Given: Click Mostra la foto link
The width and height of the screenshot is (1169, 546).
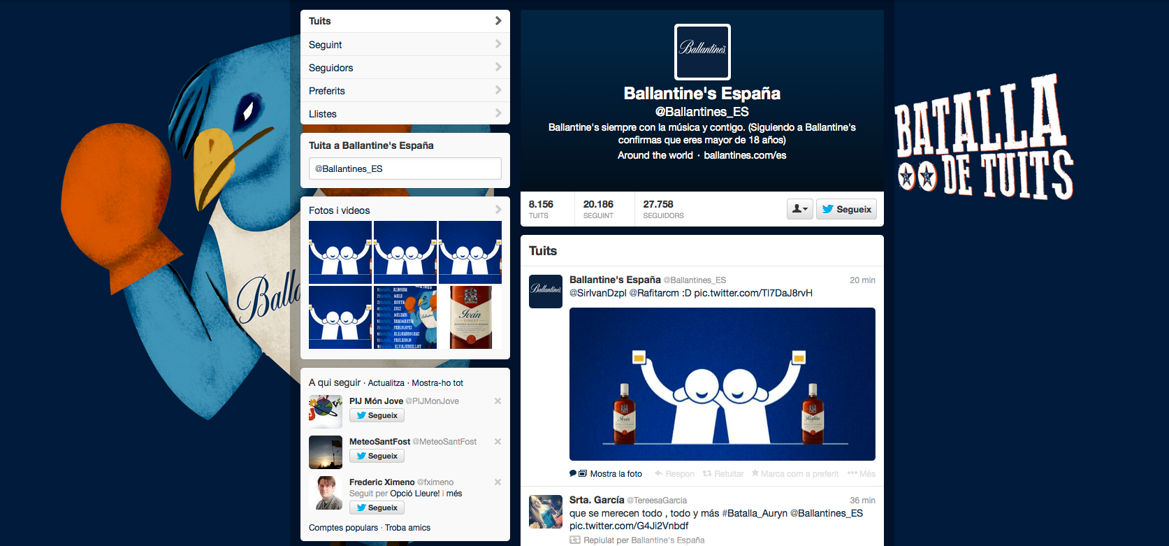Looking at the screenshot, I should click(616, 474).
